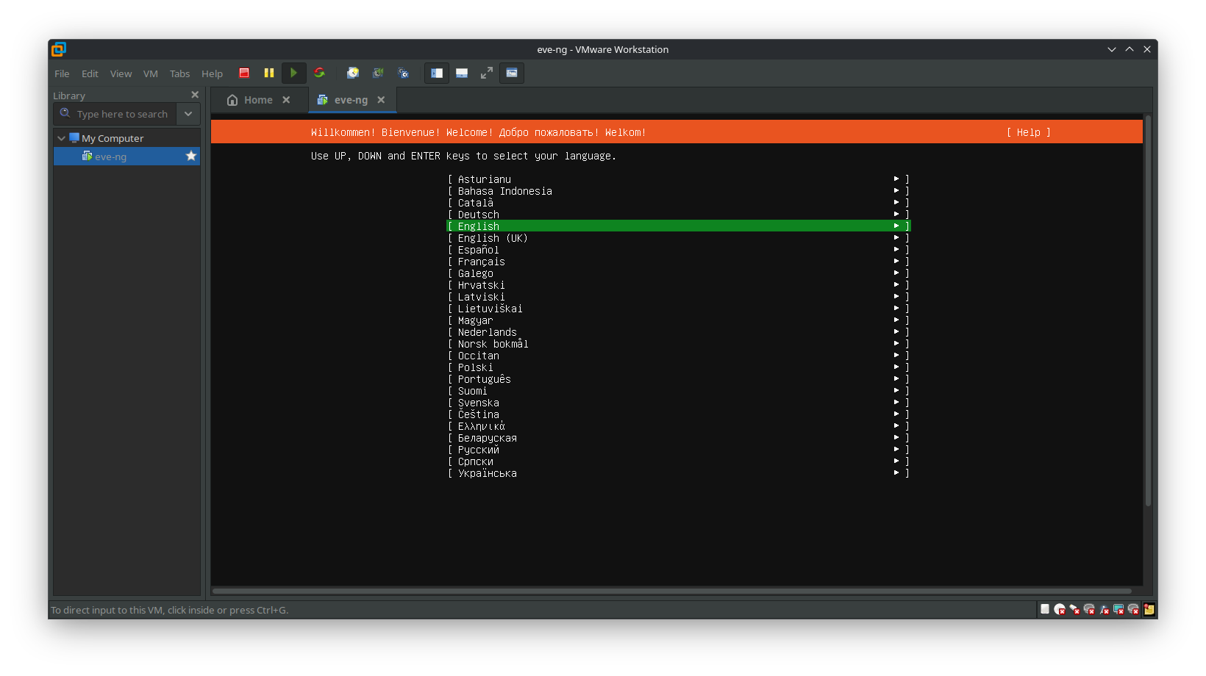Select eve-ng in the Library tree

[126, 157]
